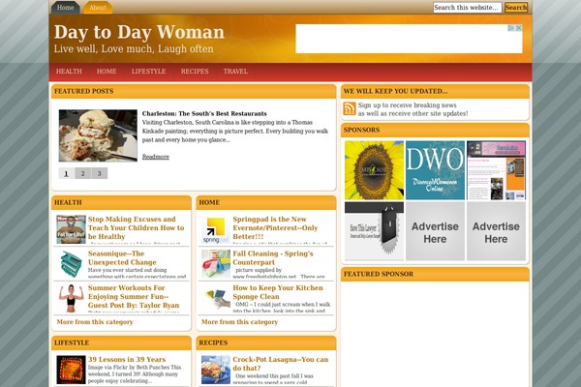Open the HEALTH menu item
581x387 pixels.
pyautogui.click(x=69, y=72)
